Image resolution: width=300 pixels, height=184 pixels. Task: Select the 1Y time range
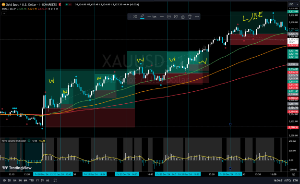tap(37, 180)
